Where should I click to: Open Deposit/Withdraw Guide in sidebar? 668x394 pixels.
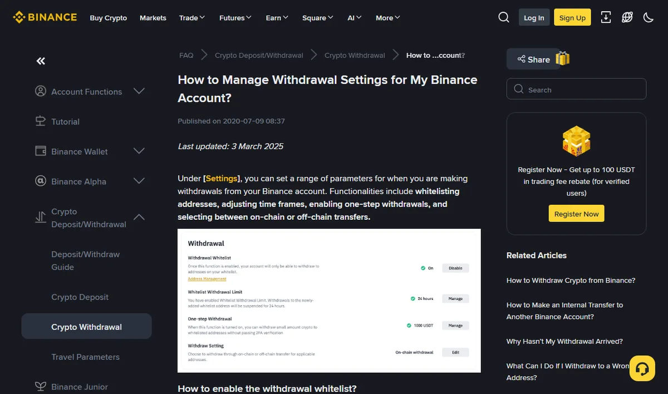[85, 260]
